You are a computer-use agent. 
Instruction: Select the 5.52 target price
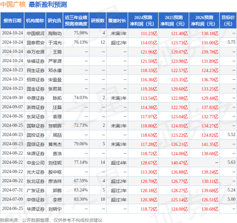[x=231, y=134]
